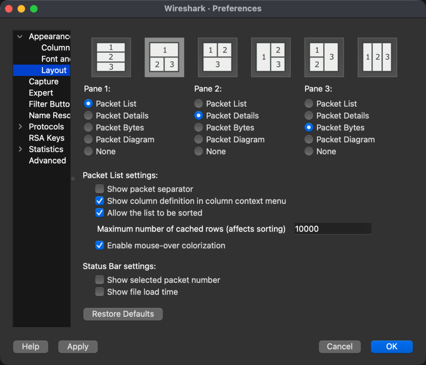Toggle Allow the list to be sorted
This screenshot has height=365, width=426.
(x=100, y=213)
